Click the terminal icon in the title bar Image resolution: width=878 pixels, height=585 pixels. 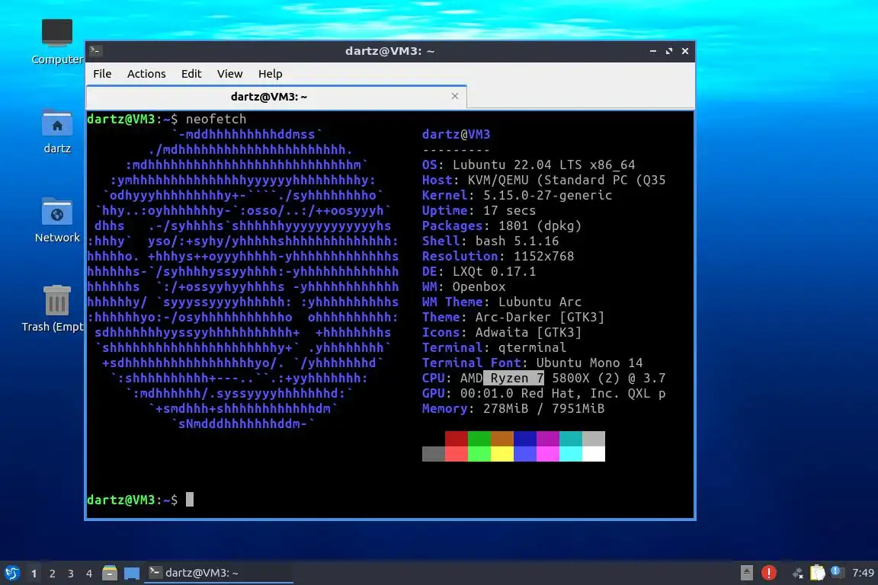[x=95, y=51]
